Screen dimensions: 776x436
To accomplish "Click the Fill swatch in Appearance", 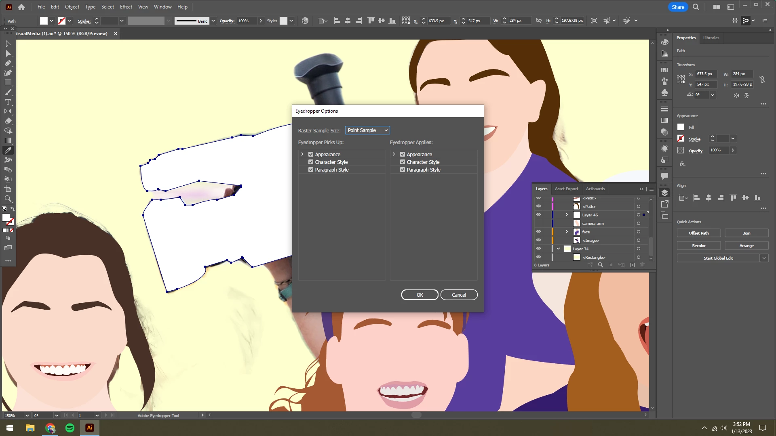I will pos(681,127).
